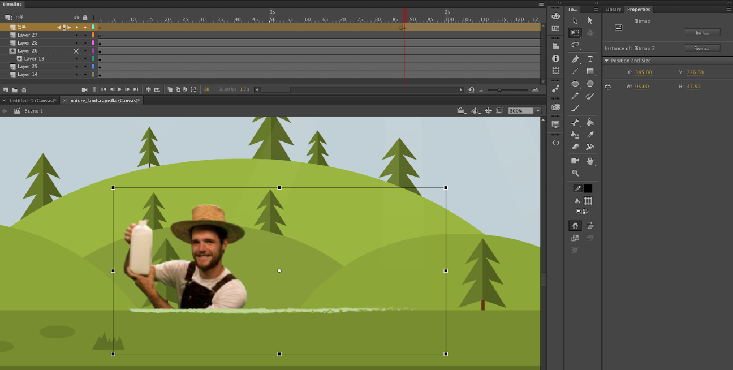
Task: Toggle the Onion Skin button
Action: (169, 89)
